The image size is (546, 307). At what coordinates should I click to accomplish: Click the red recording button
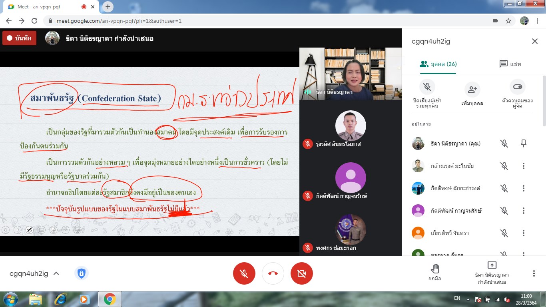tap(20, 38)
